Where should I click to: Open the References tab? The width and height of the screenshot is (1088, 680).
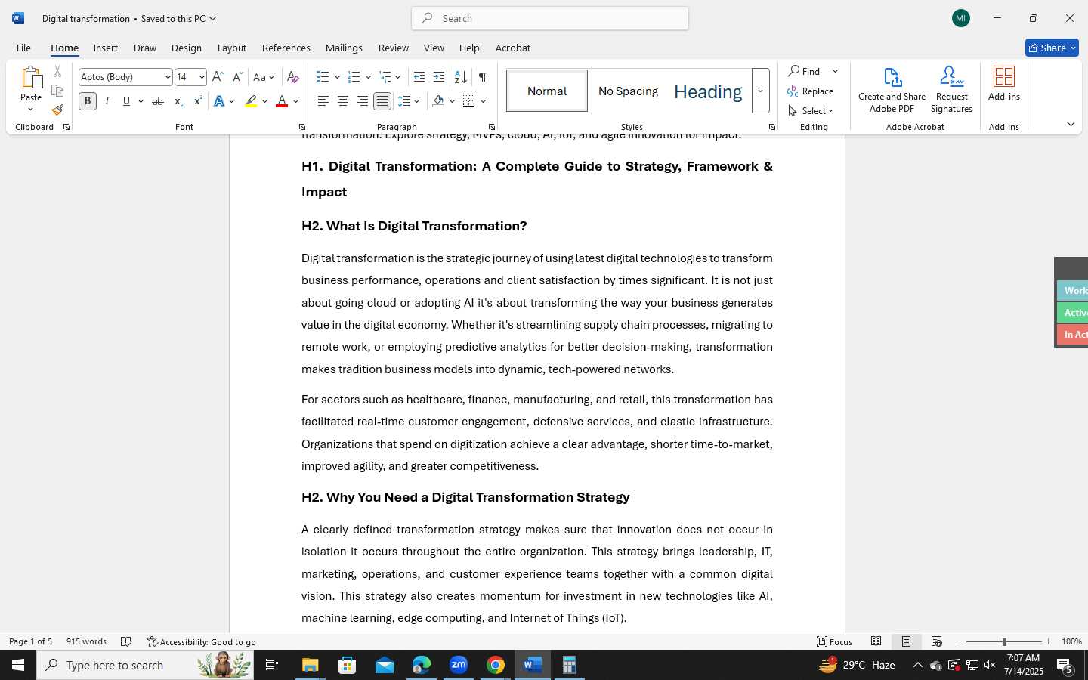[286, 48]
